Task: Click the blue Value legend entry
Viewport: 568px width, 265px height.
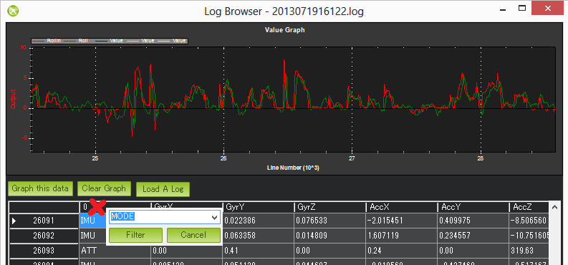Action: (109, 41)
